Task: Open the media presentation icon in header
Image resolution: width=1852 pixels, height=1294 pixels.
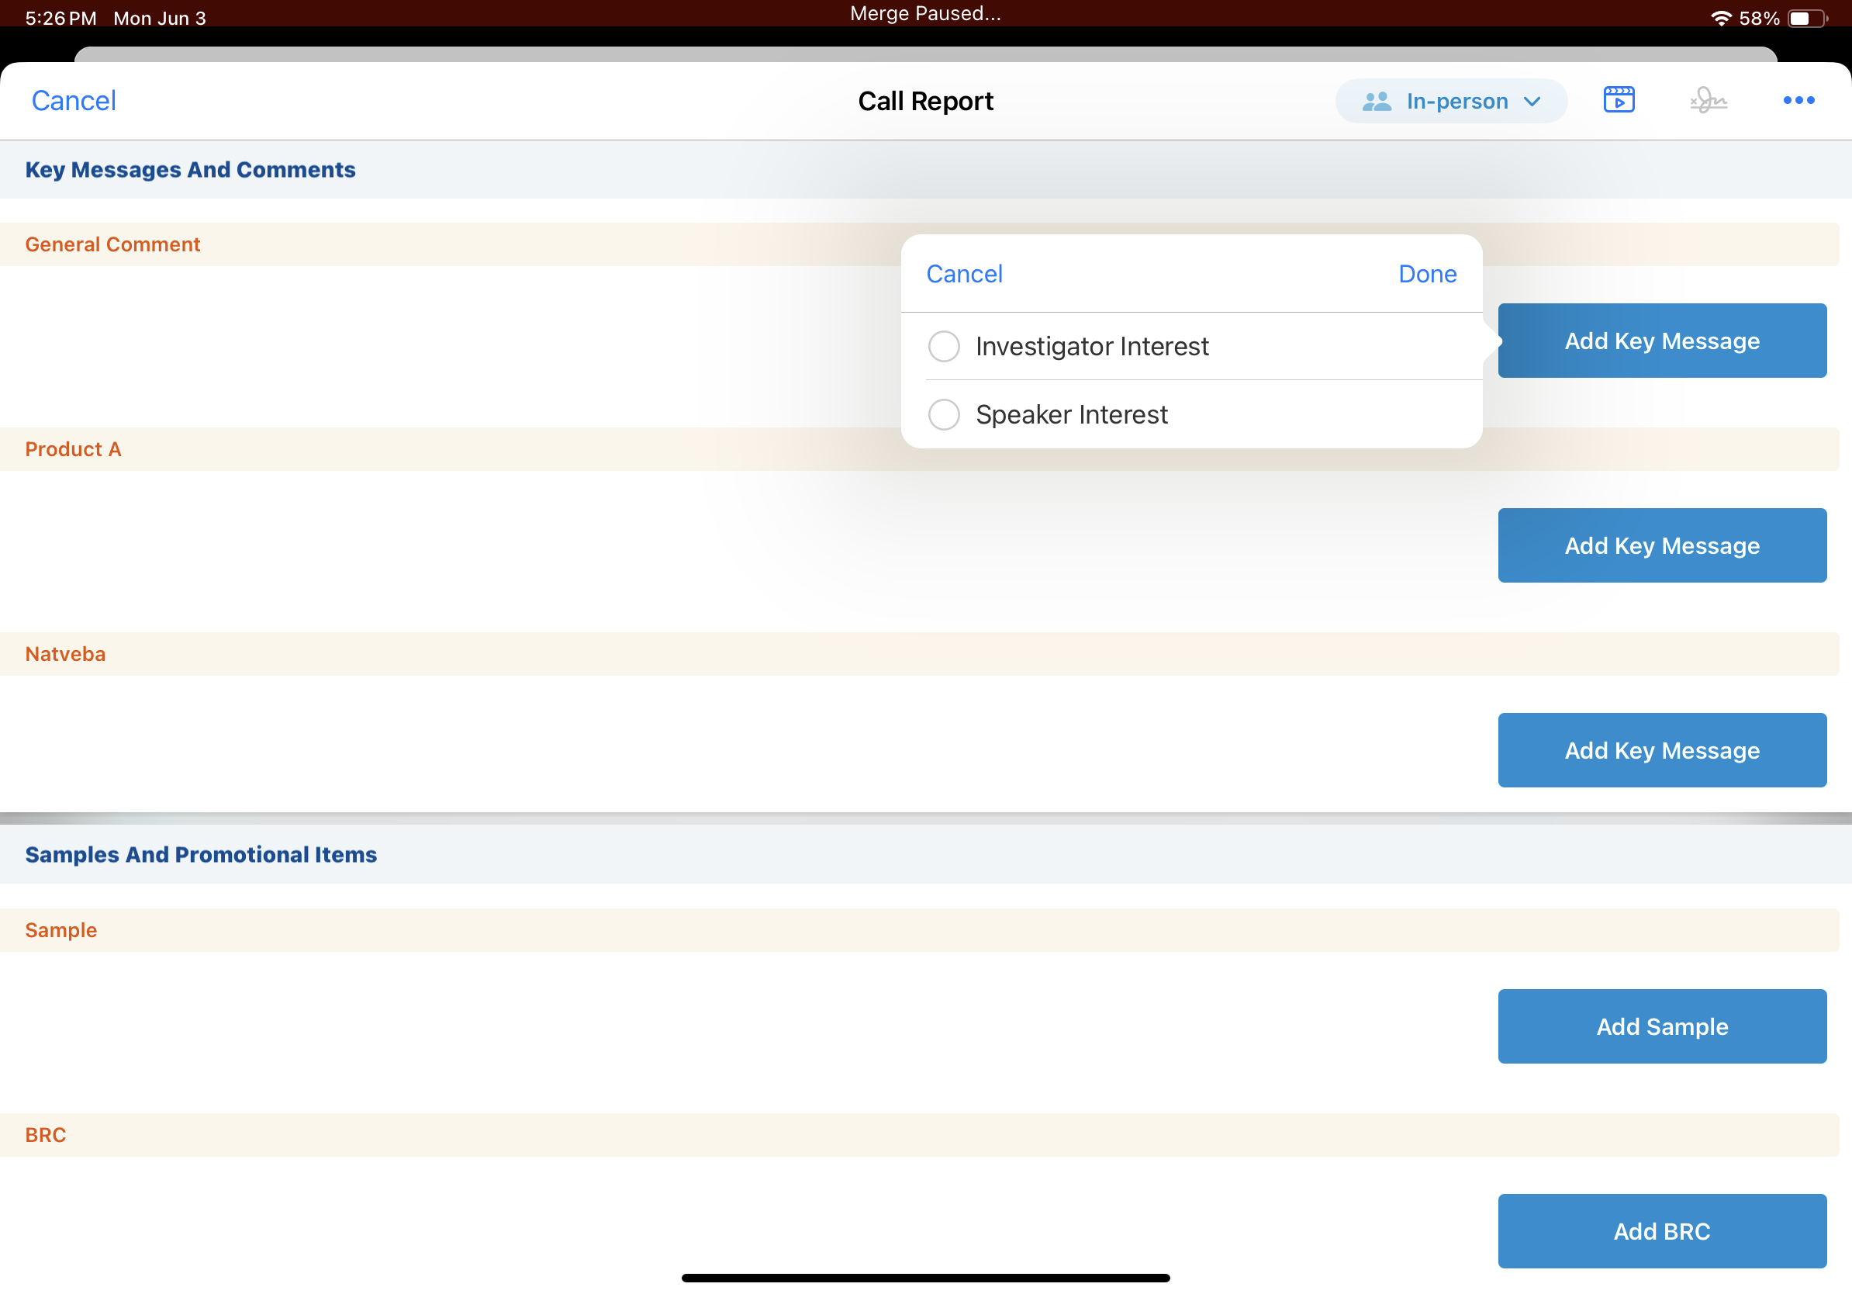Action: point(1618,100)
